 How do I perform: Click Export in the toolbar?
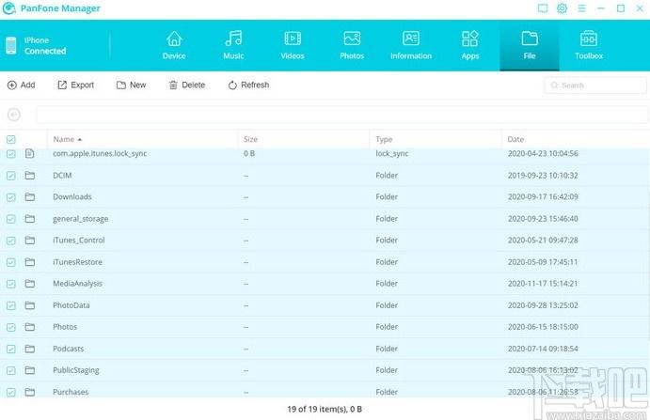[x=76, y=85]
